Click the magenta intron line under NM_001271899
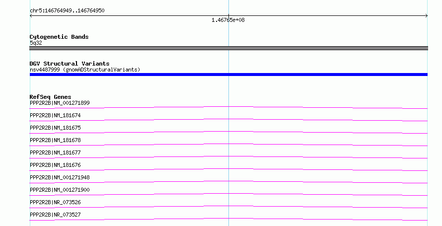Image resolution: width=442 pixels, height=226 pixels. coord(228,107)
